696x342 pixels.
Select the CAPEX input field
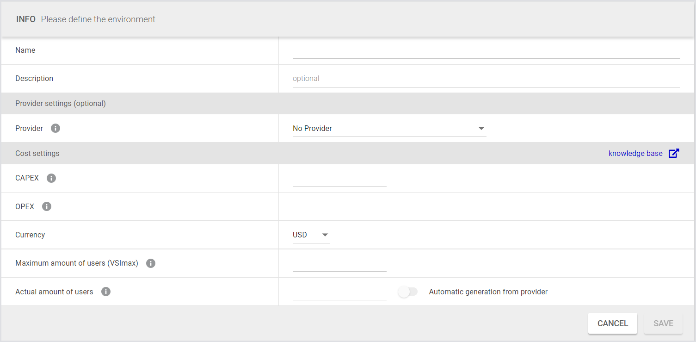pos(339,179)
